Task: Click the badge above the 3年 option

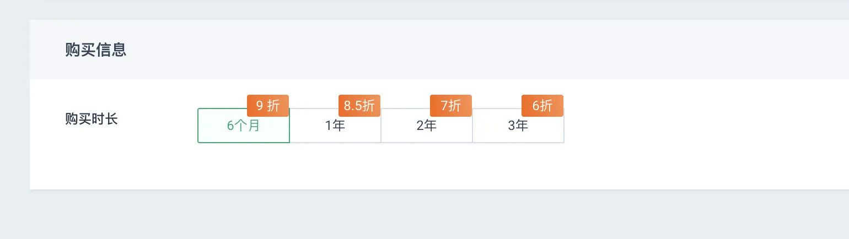Action: [542, 106]
